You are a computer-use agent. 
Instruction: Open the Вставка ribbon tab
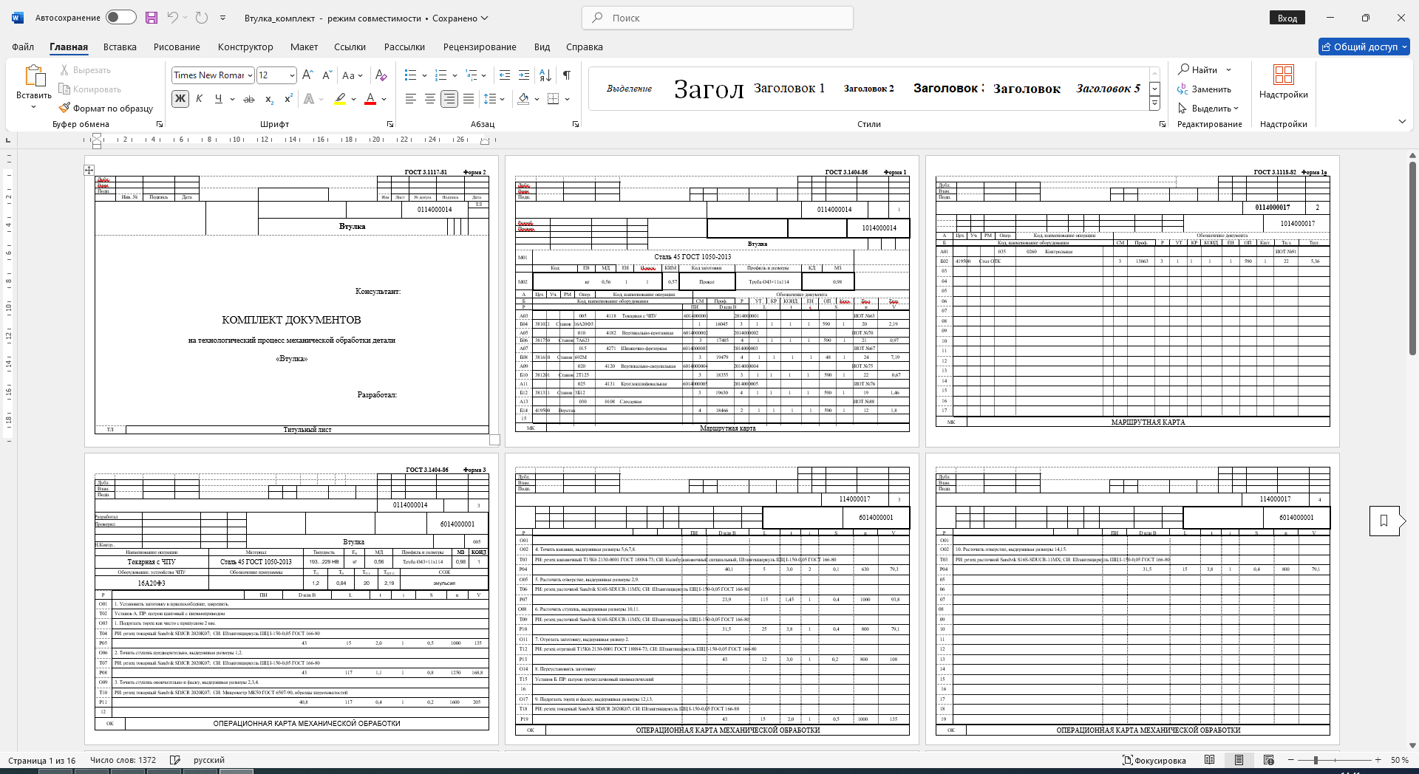(x=120, y=47)
